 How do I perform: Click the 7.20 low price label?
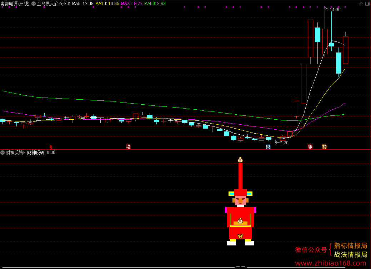point(284,143)
